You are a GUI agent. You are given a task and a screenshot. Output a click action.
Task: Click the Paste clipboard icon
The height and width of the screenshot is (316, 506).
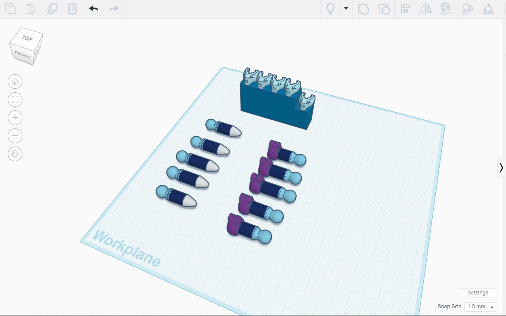(x=31, y=9)
